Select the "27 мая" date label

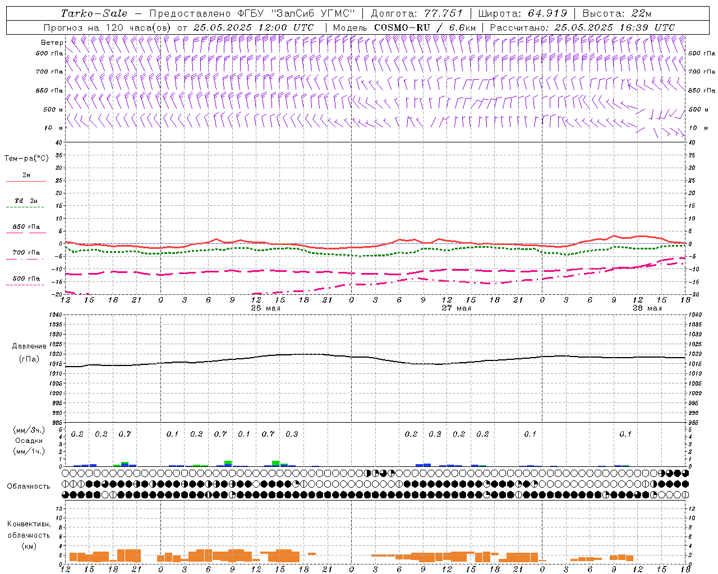457,308
